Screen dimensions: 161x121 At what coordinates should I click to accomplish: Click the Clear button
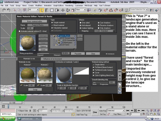93,54
